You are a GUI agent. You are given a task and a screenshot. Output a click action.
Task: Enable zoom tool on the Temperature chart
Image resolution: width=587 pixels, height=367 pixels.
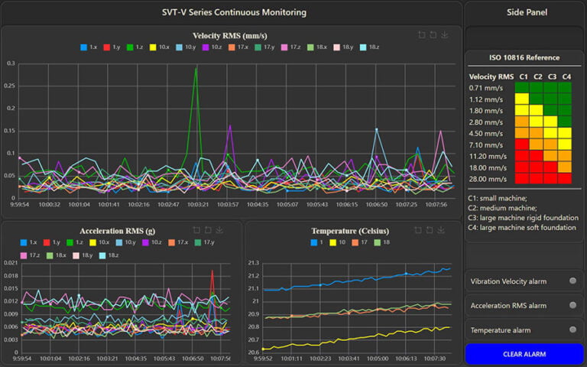(x=418, y=229)
